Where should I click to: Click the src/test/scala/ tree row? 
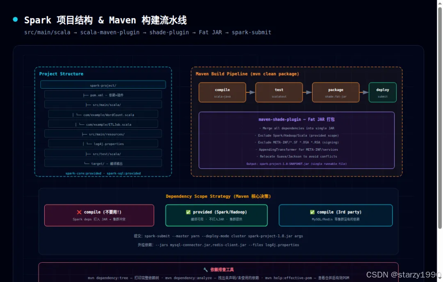point(103,153)
